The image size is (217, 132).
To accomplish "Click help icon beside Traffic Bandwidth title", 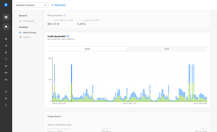I will tap(68, 36).
